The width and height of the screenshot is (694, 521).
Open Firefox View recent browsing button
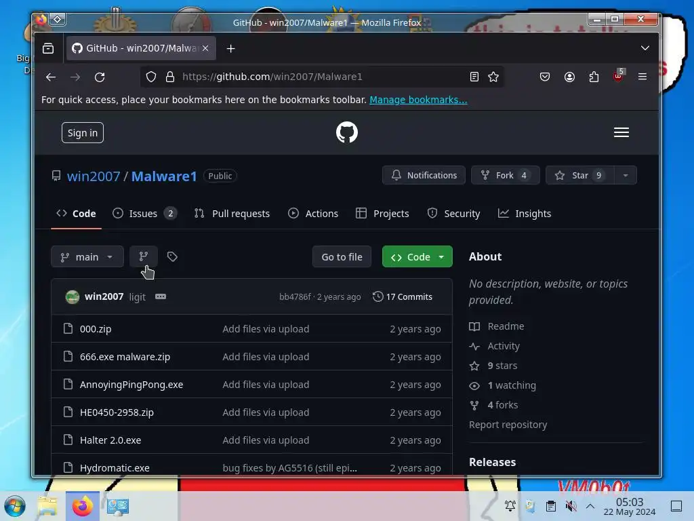tap(48, 48)
